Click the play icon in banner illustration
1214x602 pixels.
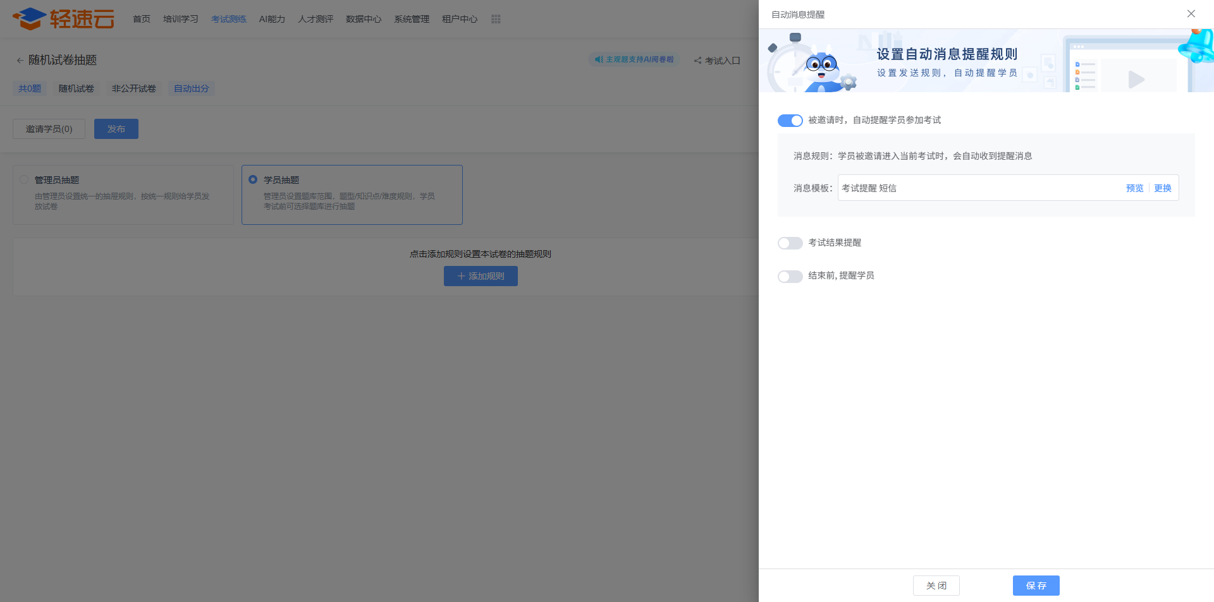(x=1136, y=79)
